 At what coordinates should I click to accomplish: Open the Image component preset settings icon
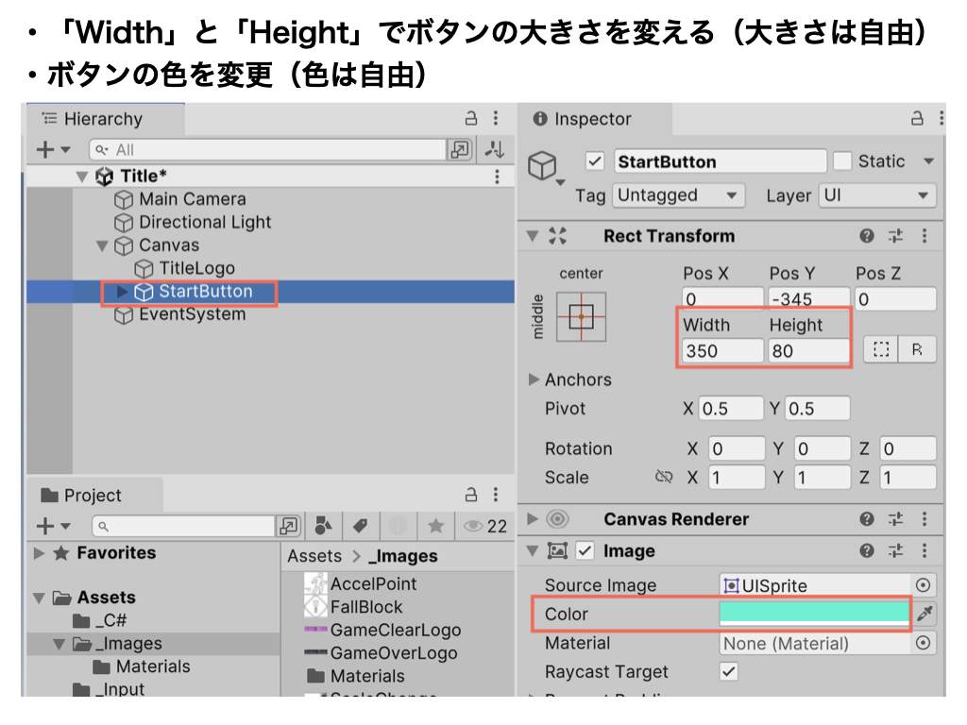pyautogui.click(x=895, y=551)
